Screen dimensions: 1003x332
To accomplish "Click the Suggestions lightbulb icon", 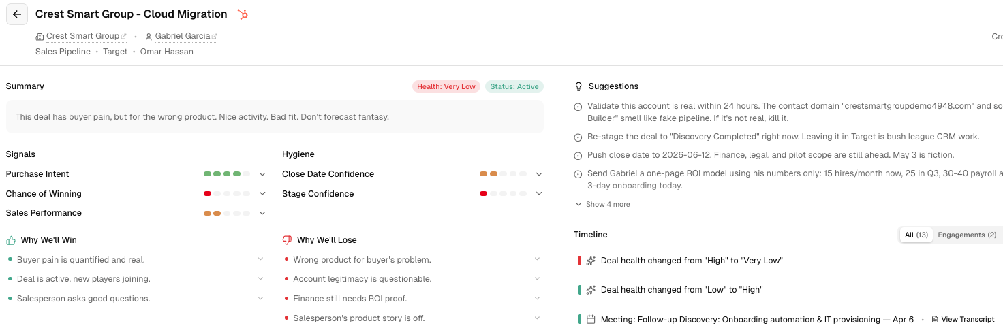I will click(x=578, y=86).
